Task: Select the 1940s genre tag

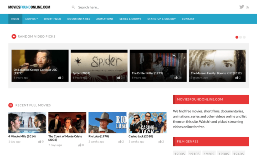Action: [x=239, y=153]
